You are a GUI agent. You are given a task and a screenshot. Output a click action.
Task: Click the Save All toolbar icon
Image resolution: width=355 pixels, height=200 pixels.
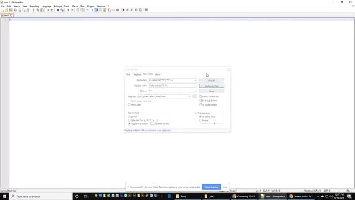[15, 10]
